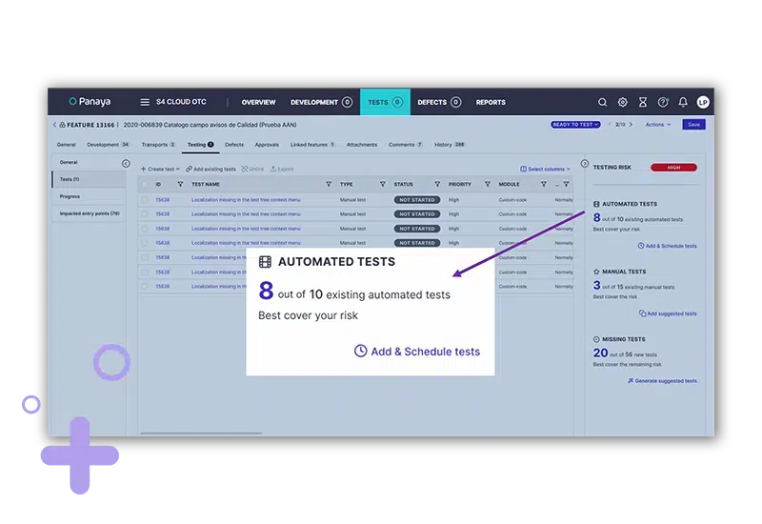Click the Panaya logo
The width and height of the screenshot is (762, 524).
click(90, 102)
